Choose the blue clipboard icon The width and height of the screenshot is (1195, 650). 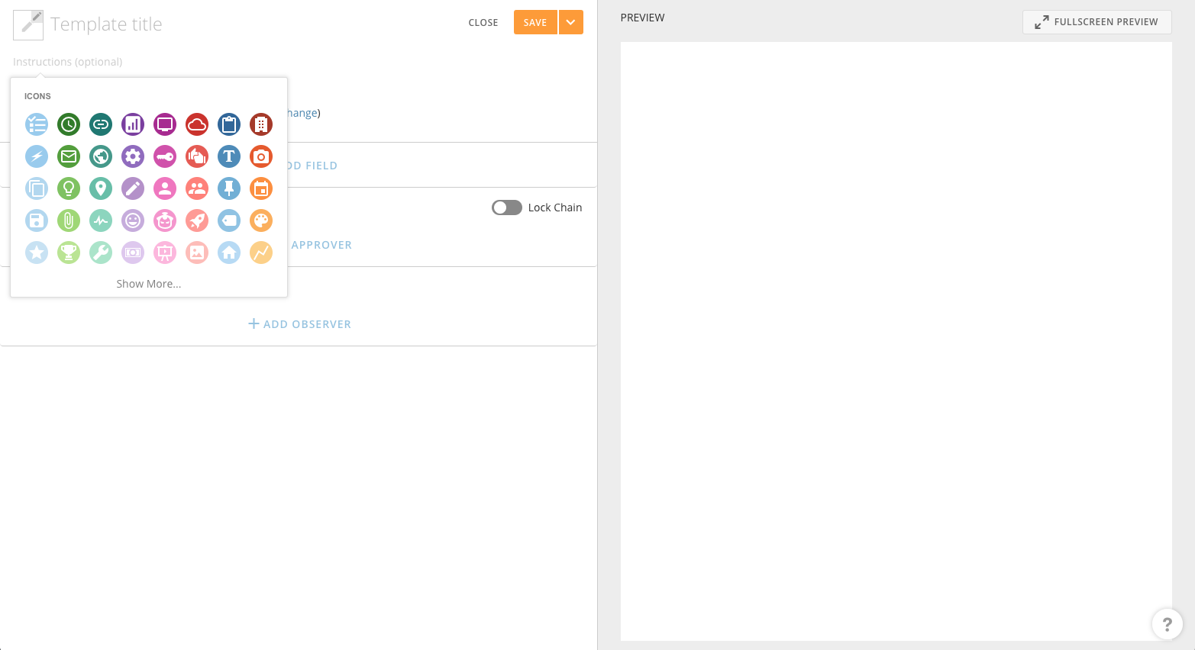click(229, 124)
